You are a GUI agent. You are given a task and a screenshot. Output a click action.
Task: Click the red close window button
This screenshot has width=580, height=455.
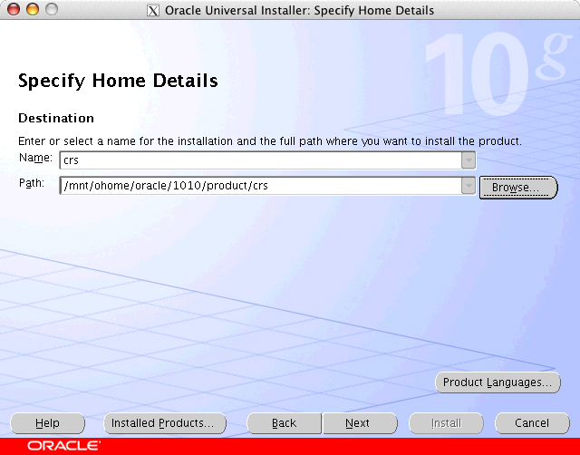(13, 10)
